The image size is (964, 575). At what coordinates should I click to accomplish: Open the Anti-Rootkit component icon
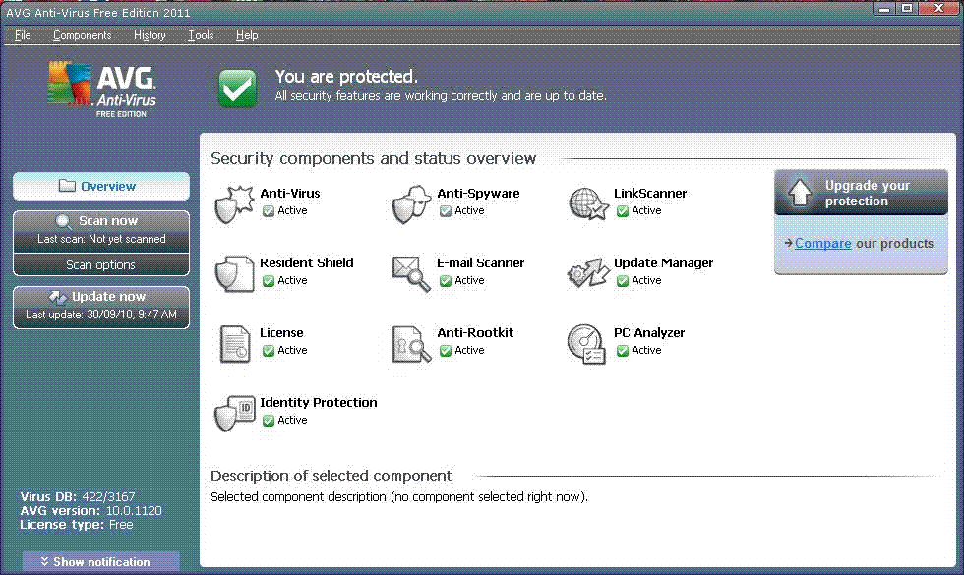410,342
